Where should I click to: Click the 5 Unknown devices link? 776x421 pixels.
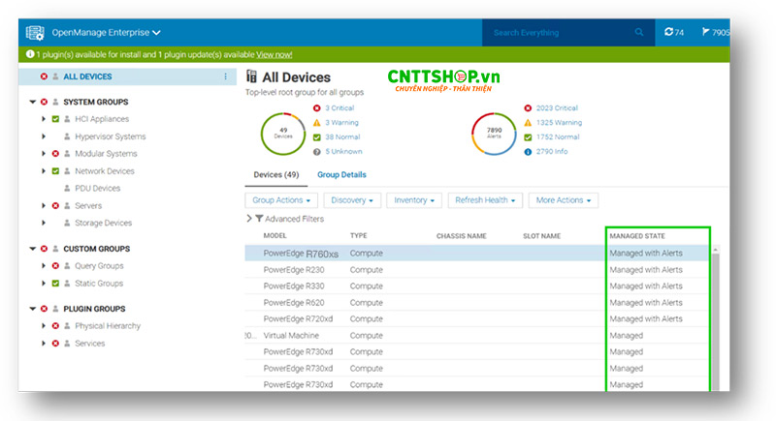tap(343, 151)
